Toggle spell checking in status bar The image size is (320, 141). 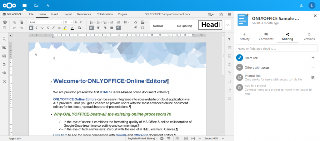(x=169, y=139)
